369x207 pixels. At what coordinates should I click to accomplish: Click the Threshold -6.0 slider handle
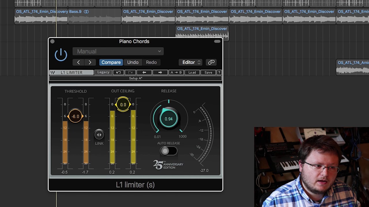[75, 116]
